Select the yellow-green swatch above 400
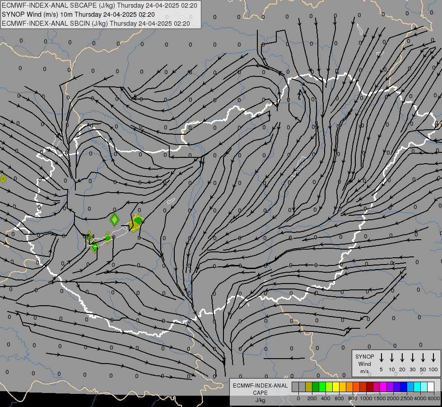Viewport: 442px width, 407px height. click(x=329, y=387)
